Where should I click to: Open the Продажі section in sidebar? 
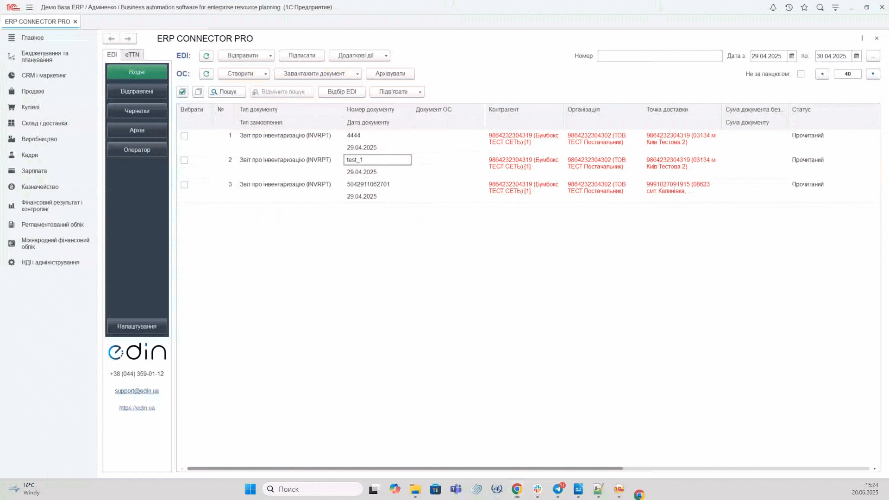(x=32, y=91)
